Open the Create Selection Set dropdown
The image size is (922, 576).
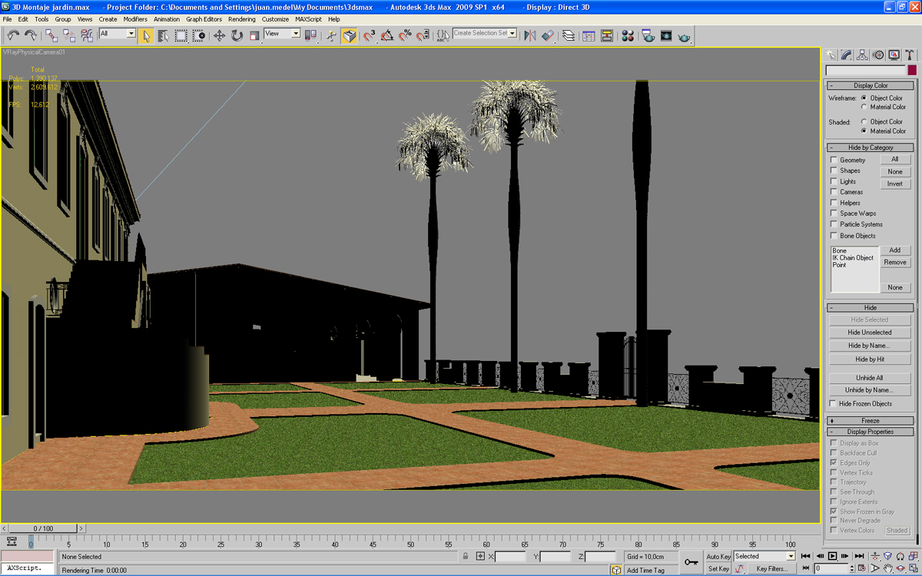pos(512,34)
